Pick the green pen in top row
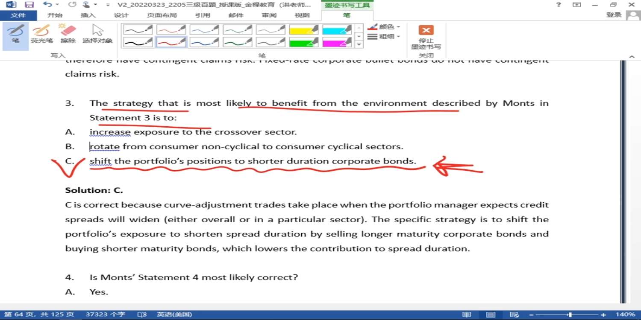641x320 pixels. (x=238, y=30)
